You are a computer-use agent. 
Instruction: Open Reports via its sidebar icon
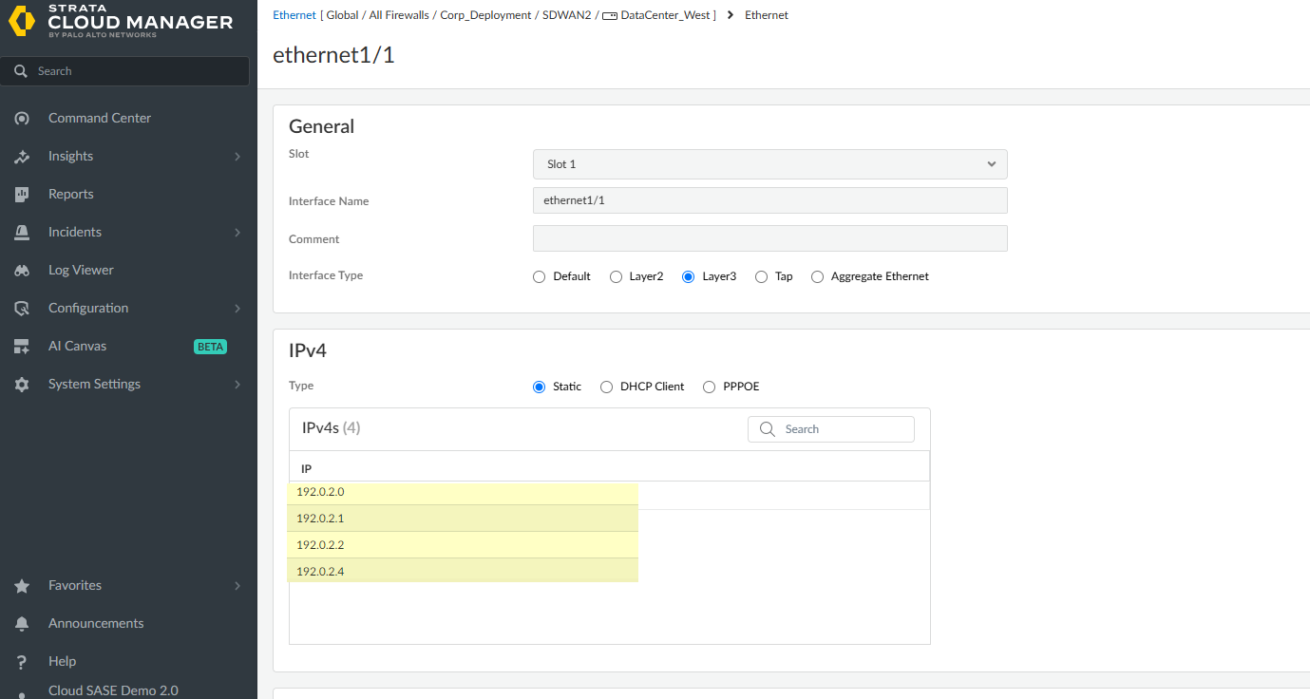pyautogui.click(x=22, y=195)
